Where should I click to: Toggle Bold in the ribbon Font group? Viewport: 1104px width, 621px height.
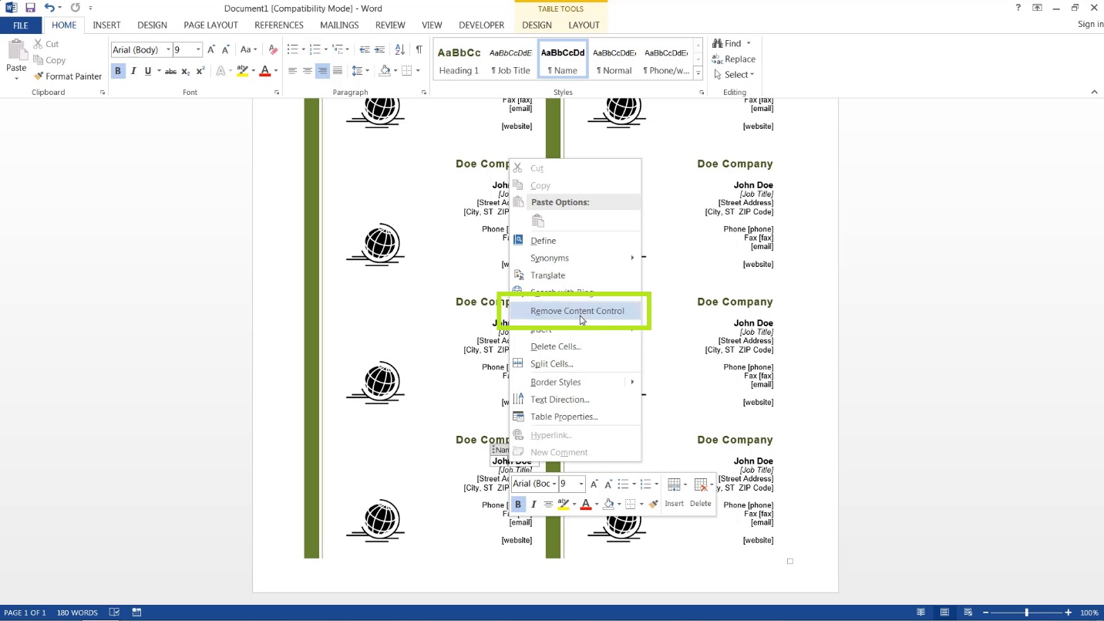pyautogui.click(x=118, y=71)
